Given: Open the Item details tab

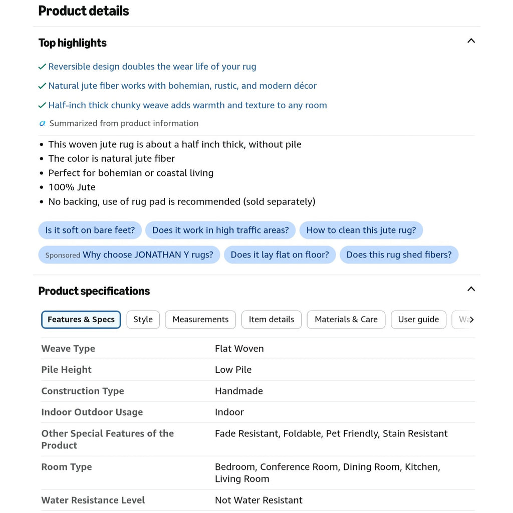Looking at the screenshot, I should (x=271, y=319).
